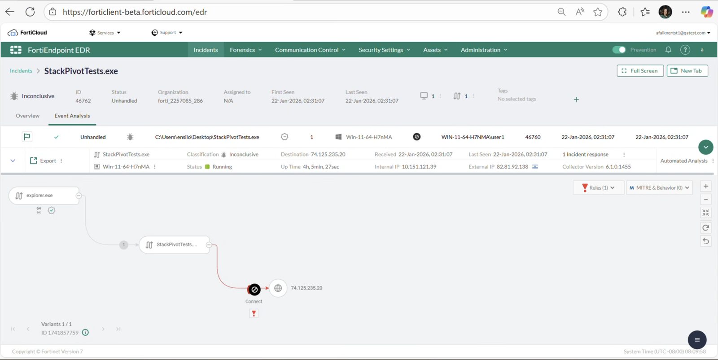Refresh the process graph

click(x=706, y=228)
